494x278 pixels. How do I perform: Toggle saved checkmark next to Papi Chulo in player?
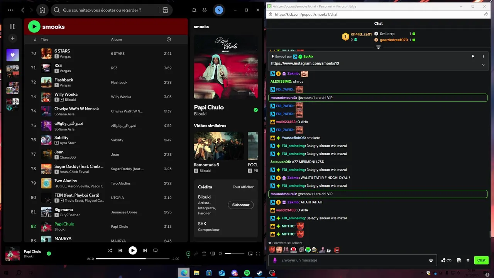pos(49,254)
